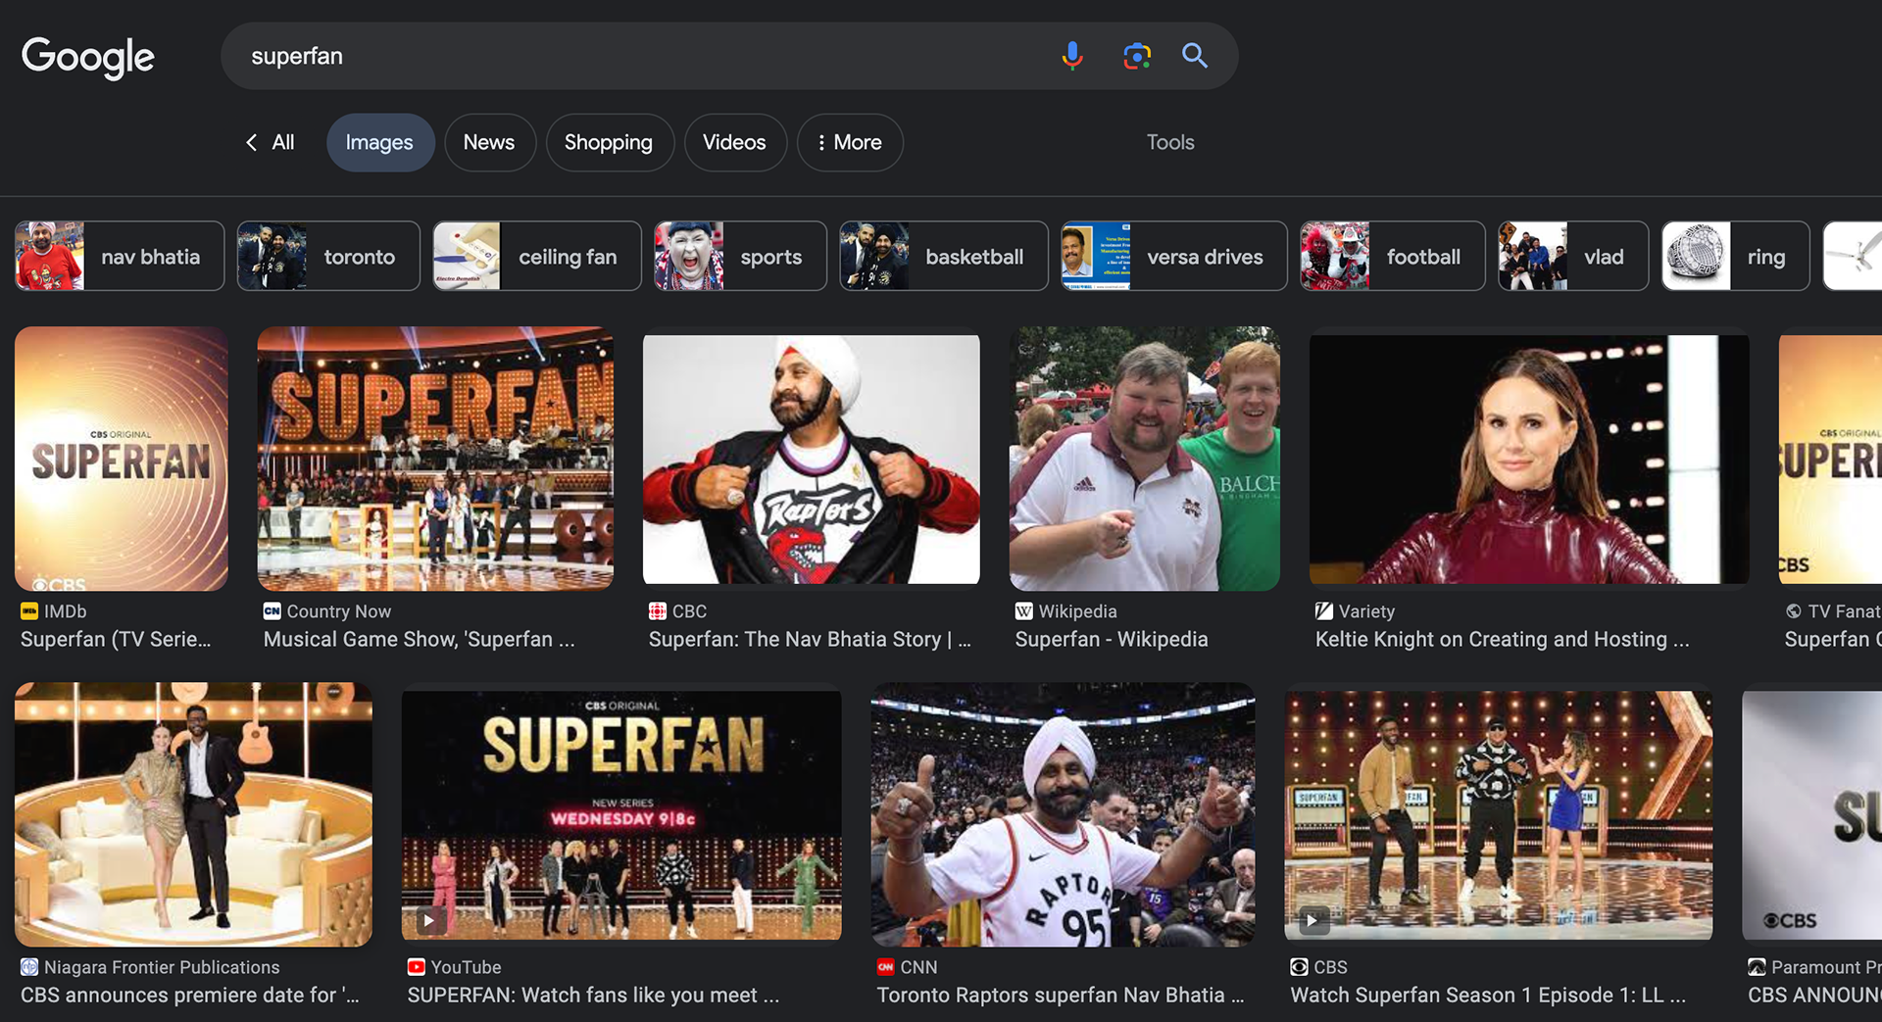Select the Images tab
This screenshot has width=1882, height=1022.
[379, 143]
